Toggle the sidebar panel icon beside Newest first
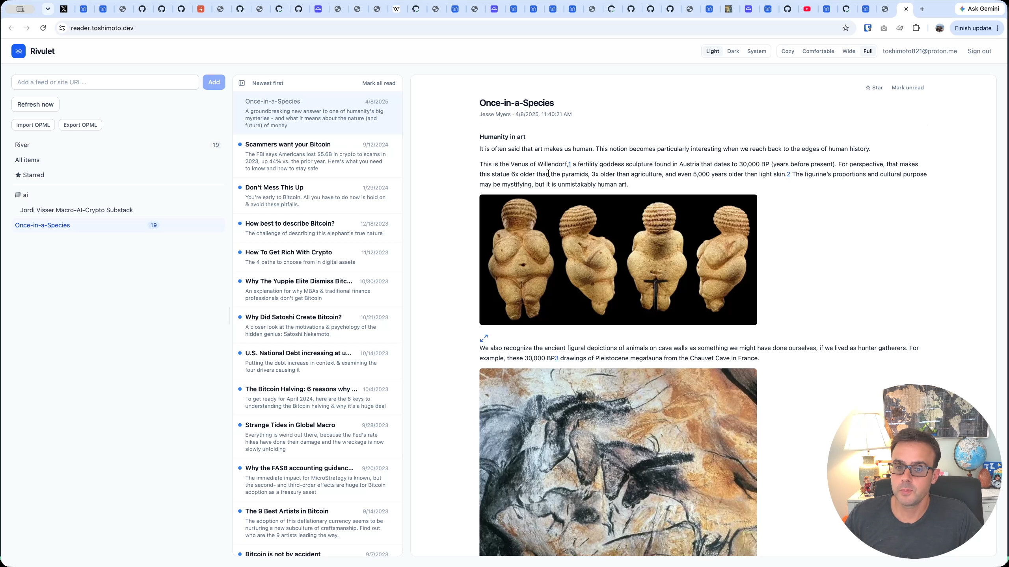Screen dimensions: 1009x567 pos(242,83)
